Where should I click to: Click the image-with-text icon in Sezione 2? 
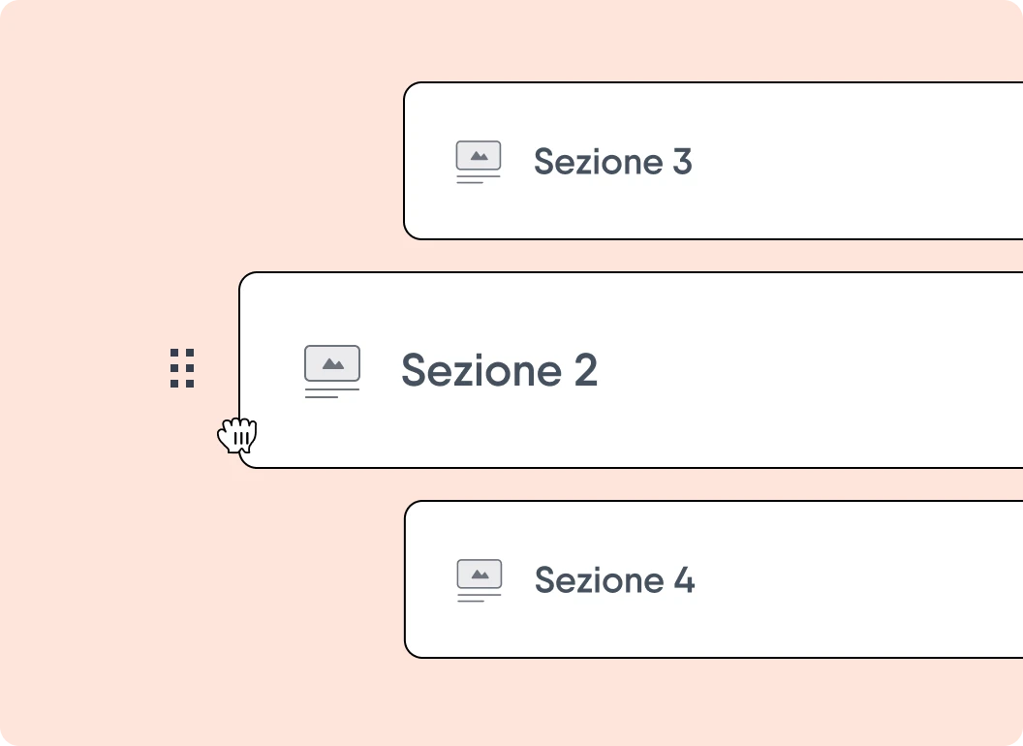332,371
